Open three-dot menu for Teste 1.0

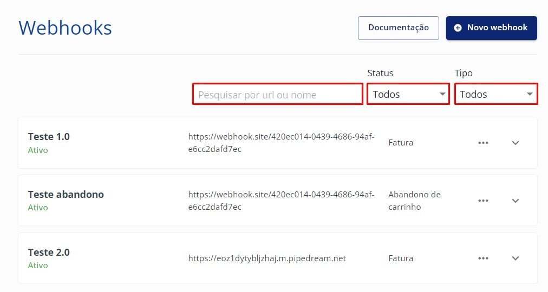[483, 143]
